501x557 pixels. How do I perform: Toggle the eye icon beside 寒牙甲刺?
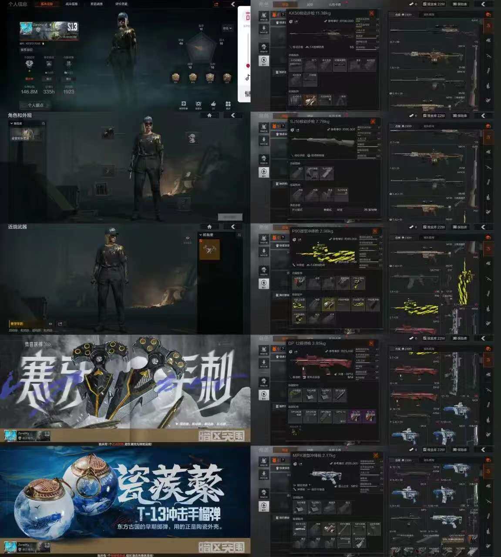click(x=50, y=323)
